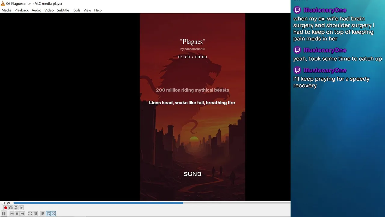Click lyric "Lions head, snake like tail"
The width and height of the screenshot is (385, 217).
click(x=177, y=103)
